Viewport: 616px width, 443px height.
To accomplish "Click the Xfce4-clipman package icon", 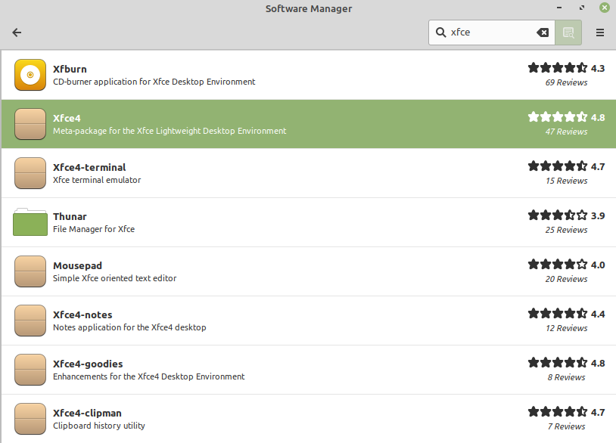I will (30, 419).
